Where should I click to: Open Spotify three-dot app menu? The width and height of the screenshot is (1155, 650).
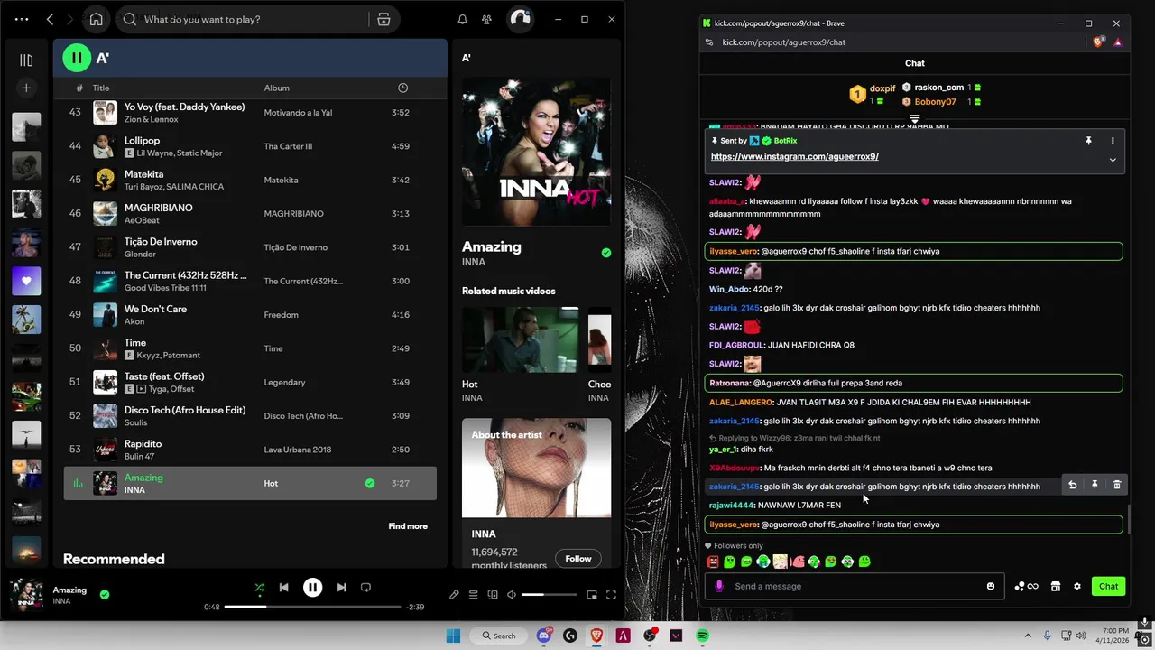pos(22,19)
